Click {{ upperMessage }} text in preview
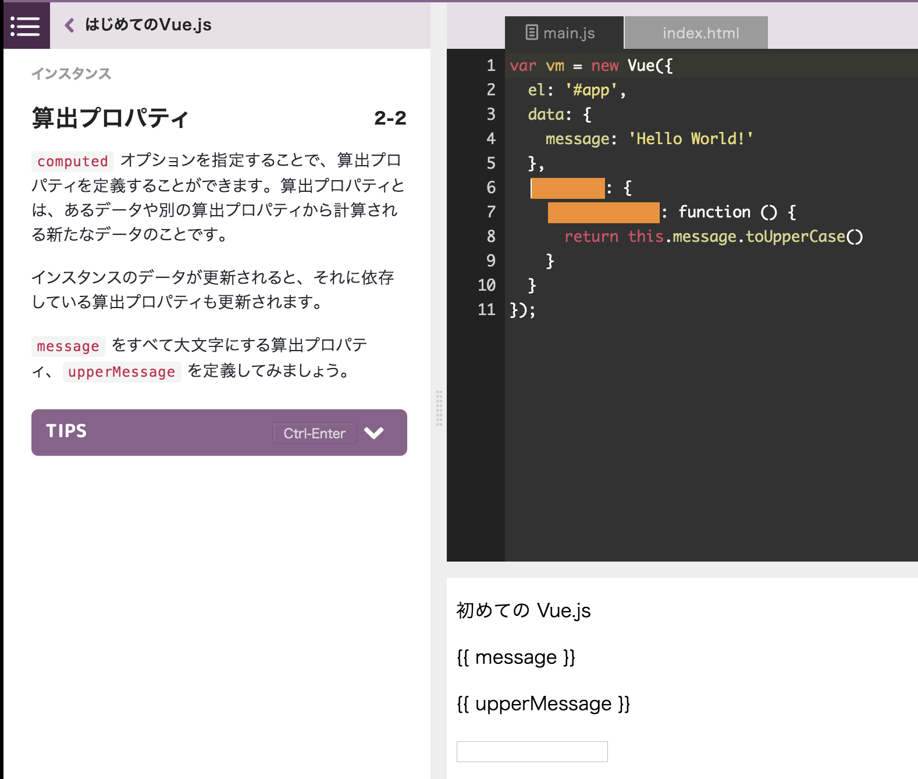Image resolution: width=918 pixels, height=779 pixels. click(543, 704)
